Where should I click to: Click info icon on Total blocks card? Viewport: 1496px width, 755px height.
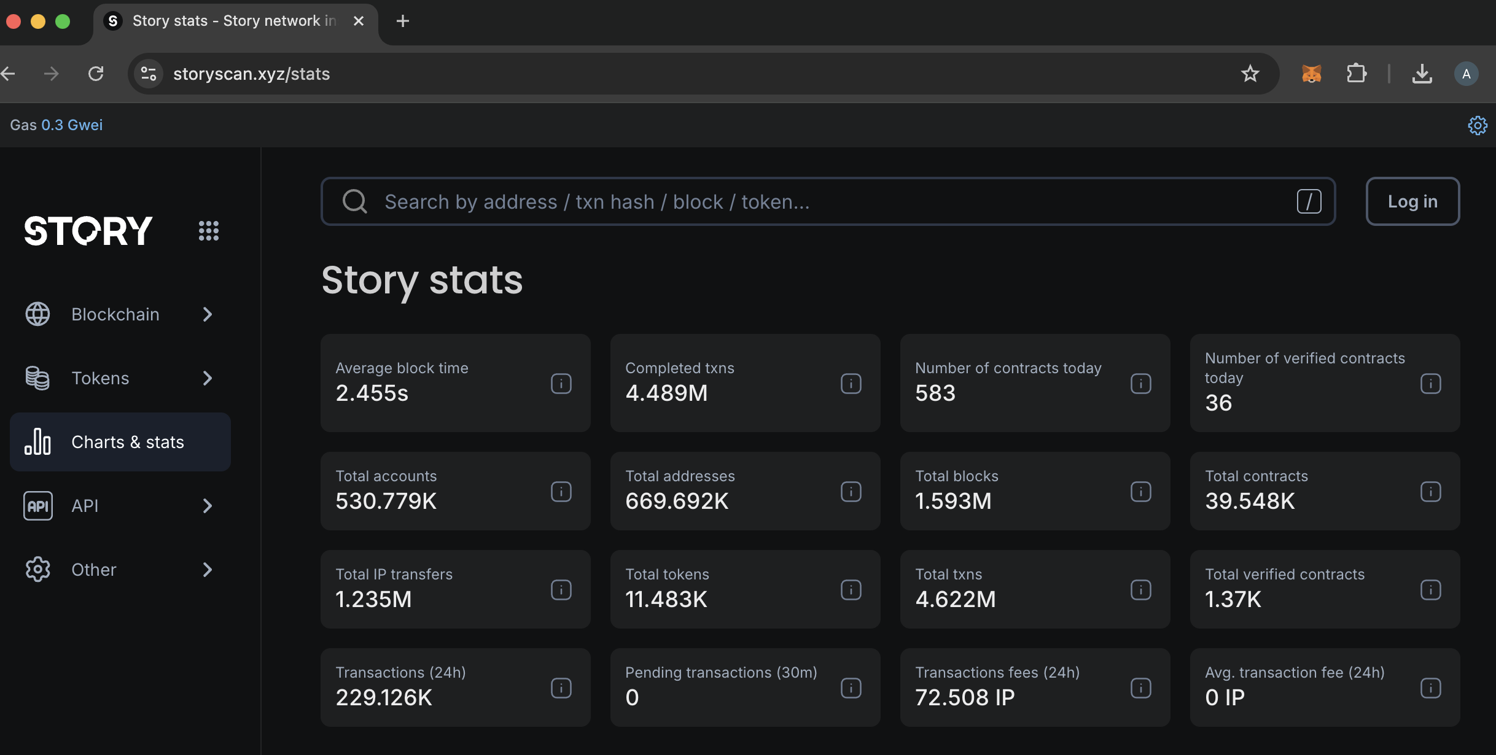coord(1140,492)
